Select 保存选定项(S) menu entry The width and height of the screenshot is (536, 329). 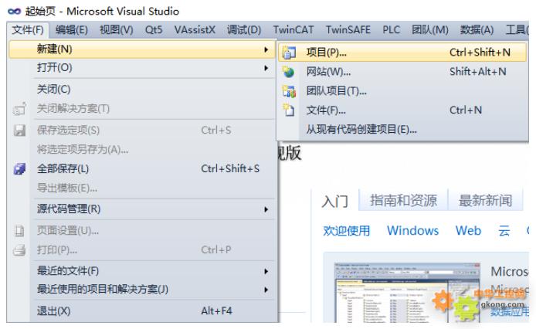click(142, 131)
